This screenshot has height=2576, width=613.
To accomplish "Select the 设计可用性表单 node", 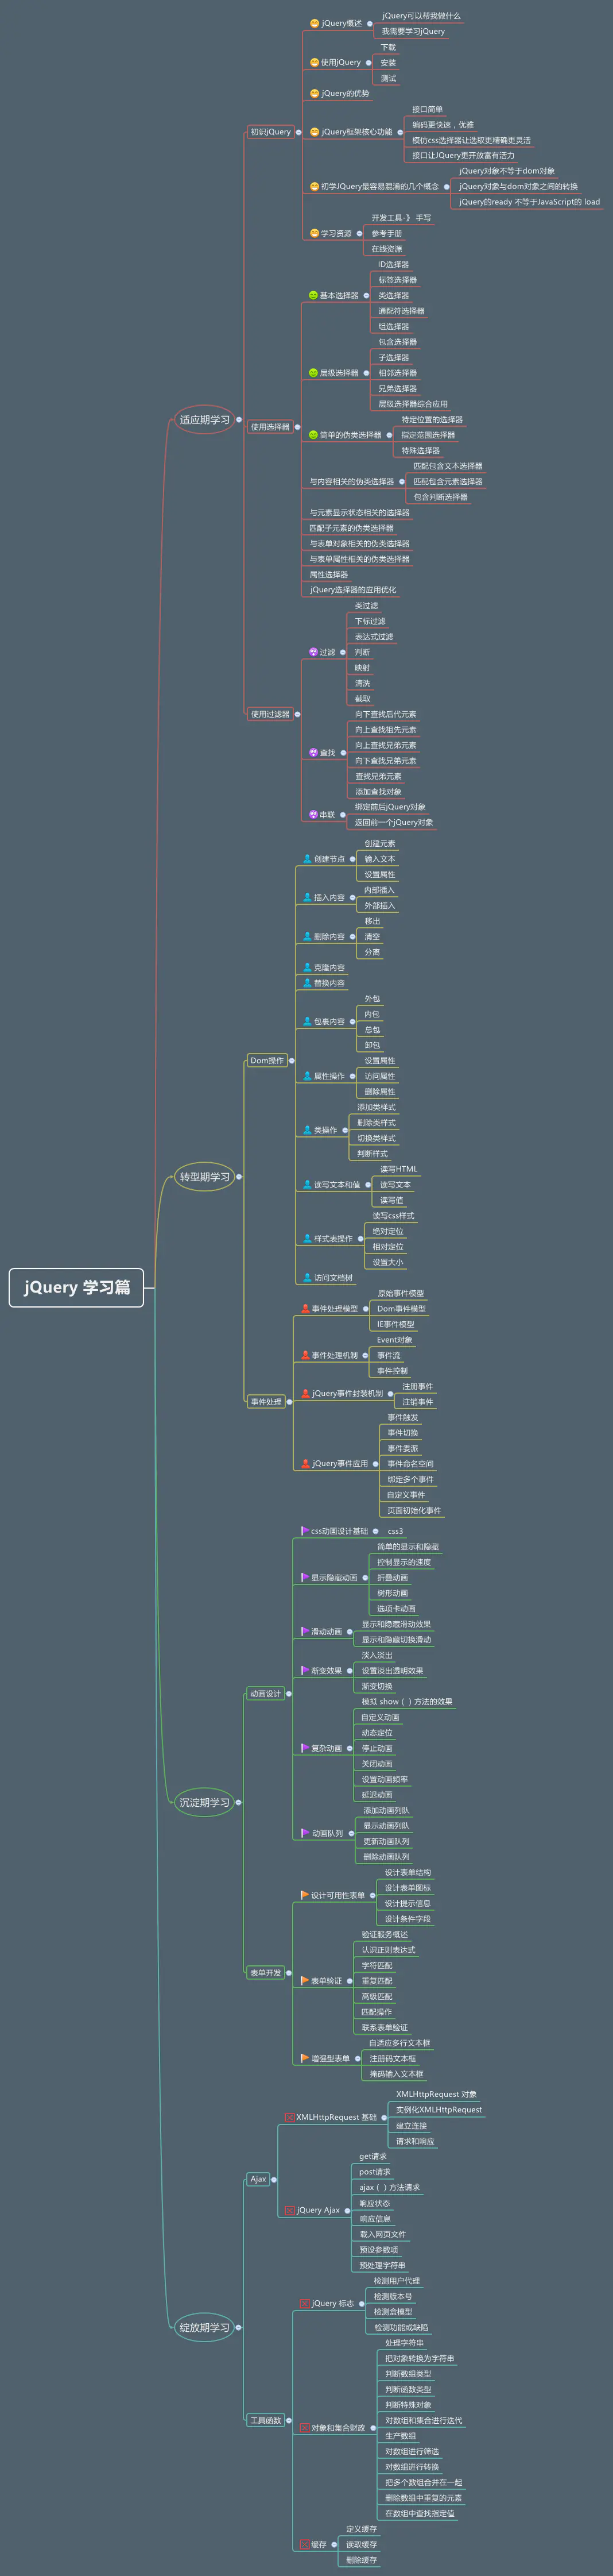I will pos(337,1895).
